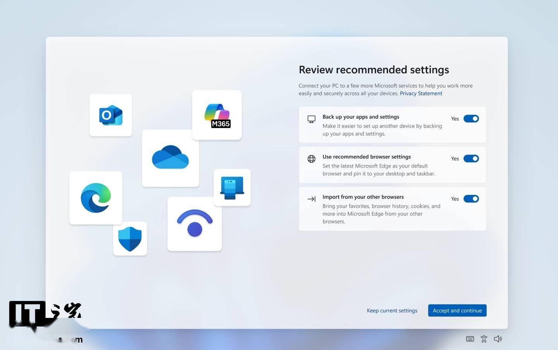Click the OneDrive cloud icon tile
The image size is (558, 350).
pos(170,158)
